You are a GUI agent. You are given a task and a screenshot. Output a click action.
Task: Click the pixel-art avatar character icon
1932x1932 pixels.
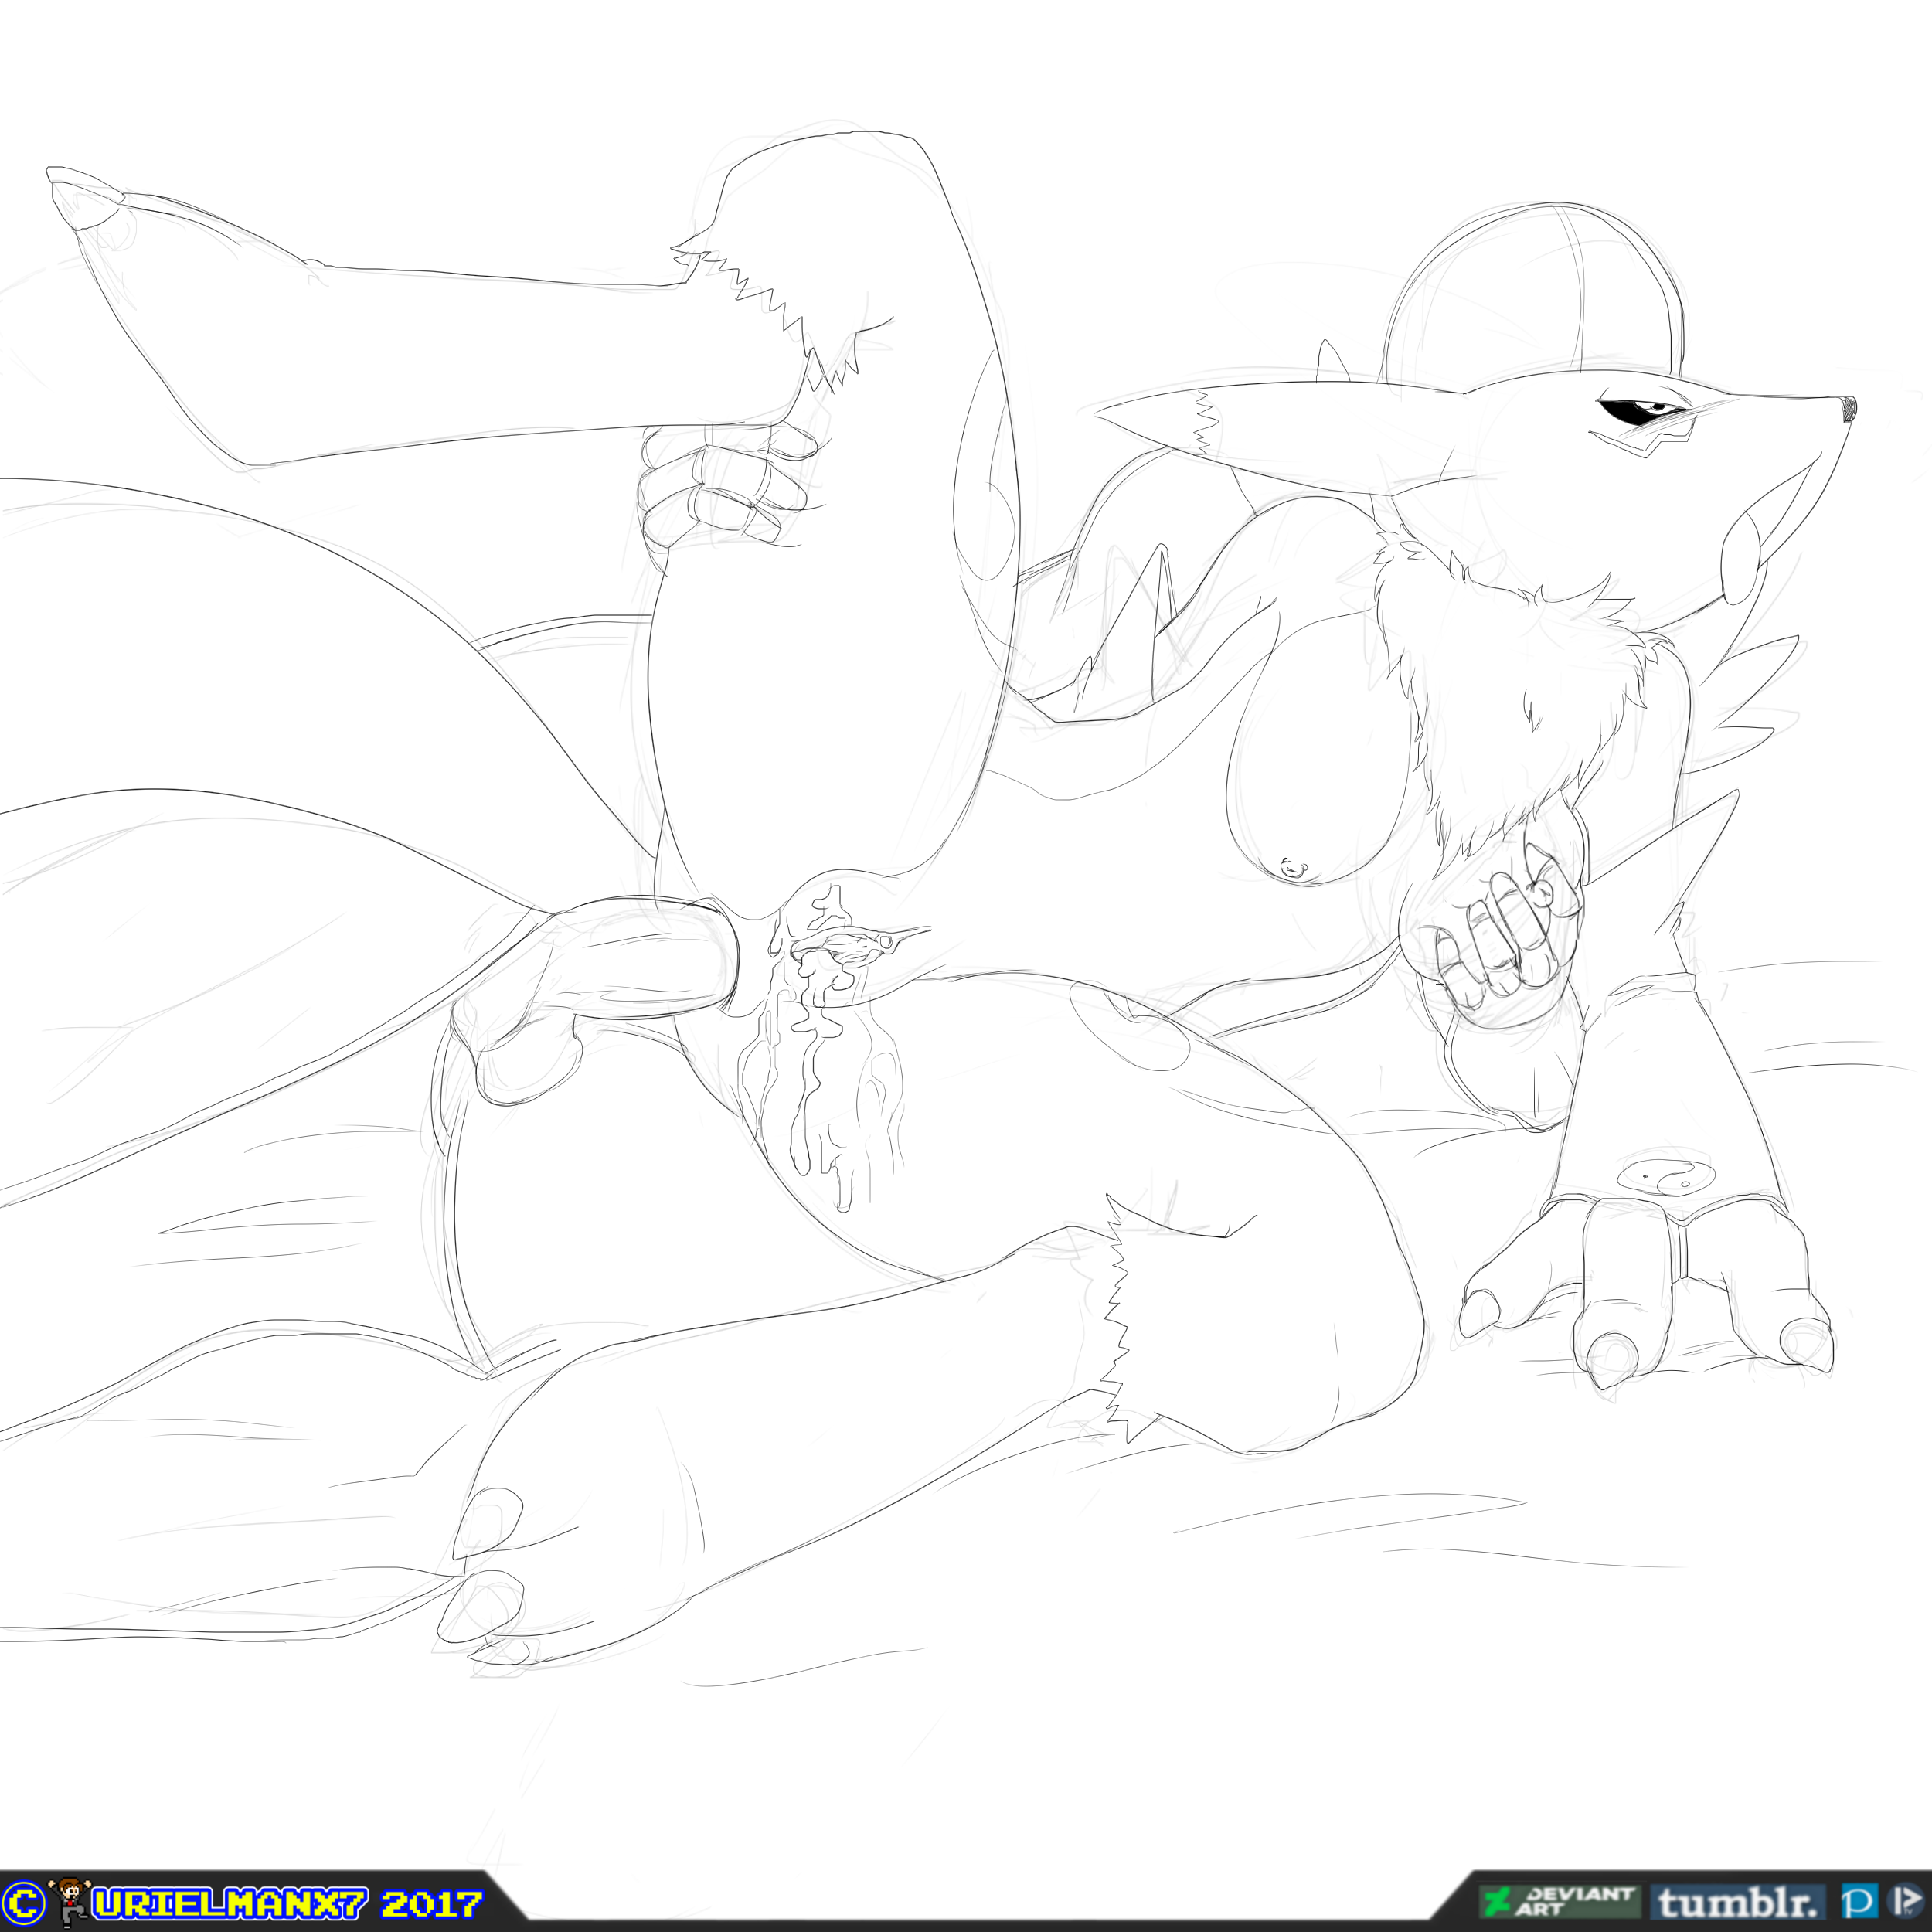(70, 1902)
